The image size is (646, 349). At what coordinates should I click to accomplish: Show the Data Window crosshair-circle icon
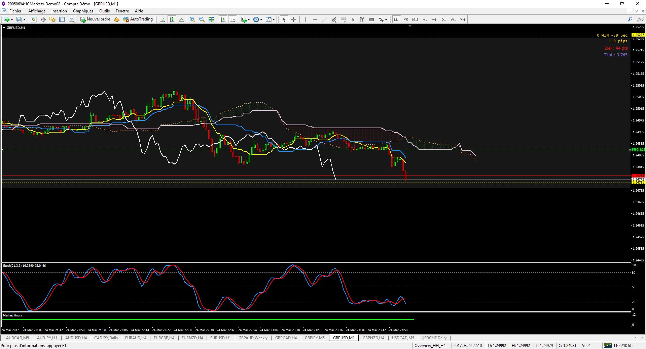tap(43, 19)
